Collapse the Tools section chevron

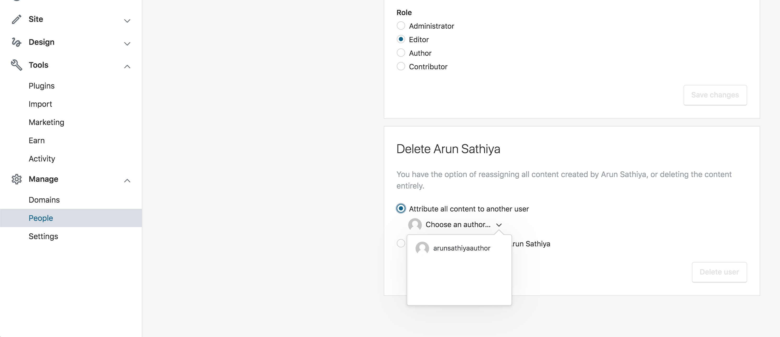(127, 67)
